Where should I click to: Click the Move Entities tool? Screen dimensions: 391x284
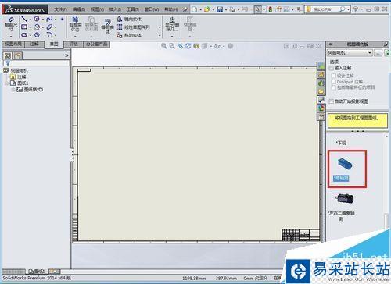129,35
